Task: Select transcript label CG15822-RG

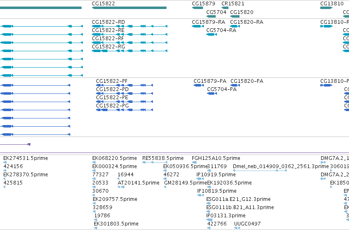Action: [x=108, y=47]
